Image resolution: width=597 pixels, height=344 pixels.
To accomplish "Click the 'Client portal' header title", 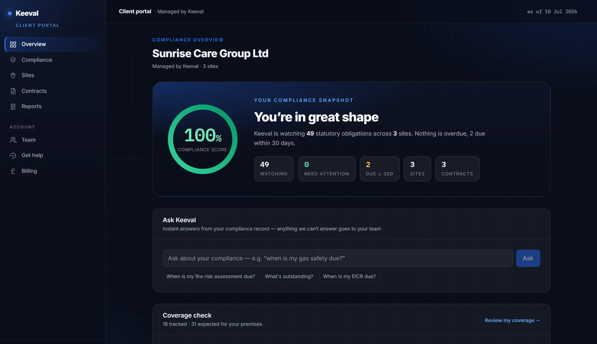I will [135, 12].
